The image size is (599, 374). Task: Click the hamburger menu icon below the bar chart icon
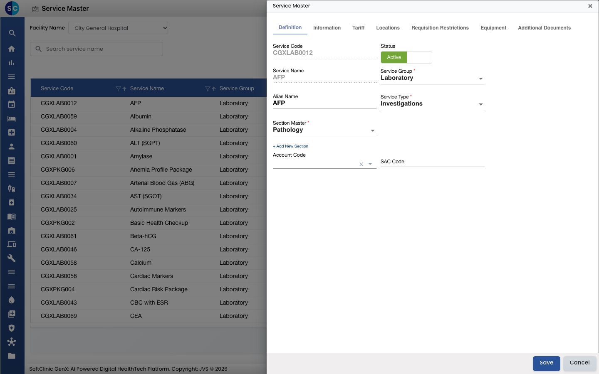[12, 77]
